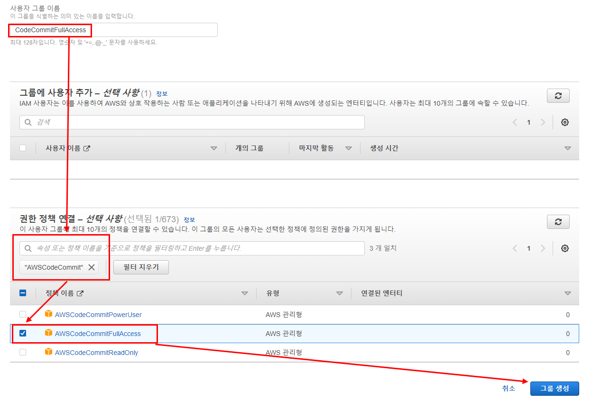Click external link icon beside 사용자 이름
592x400 pixels.
click(x=87, y=148)
